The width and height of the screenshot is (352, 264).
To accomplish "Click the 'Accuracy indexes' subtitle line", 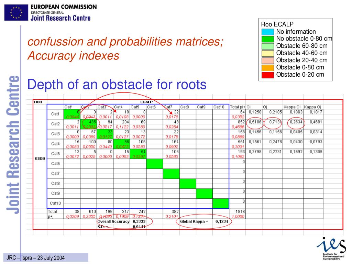I will tap(74, 56).
